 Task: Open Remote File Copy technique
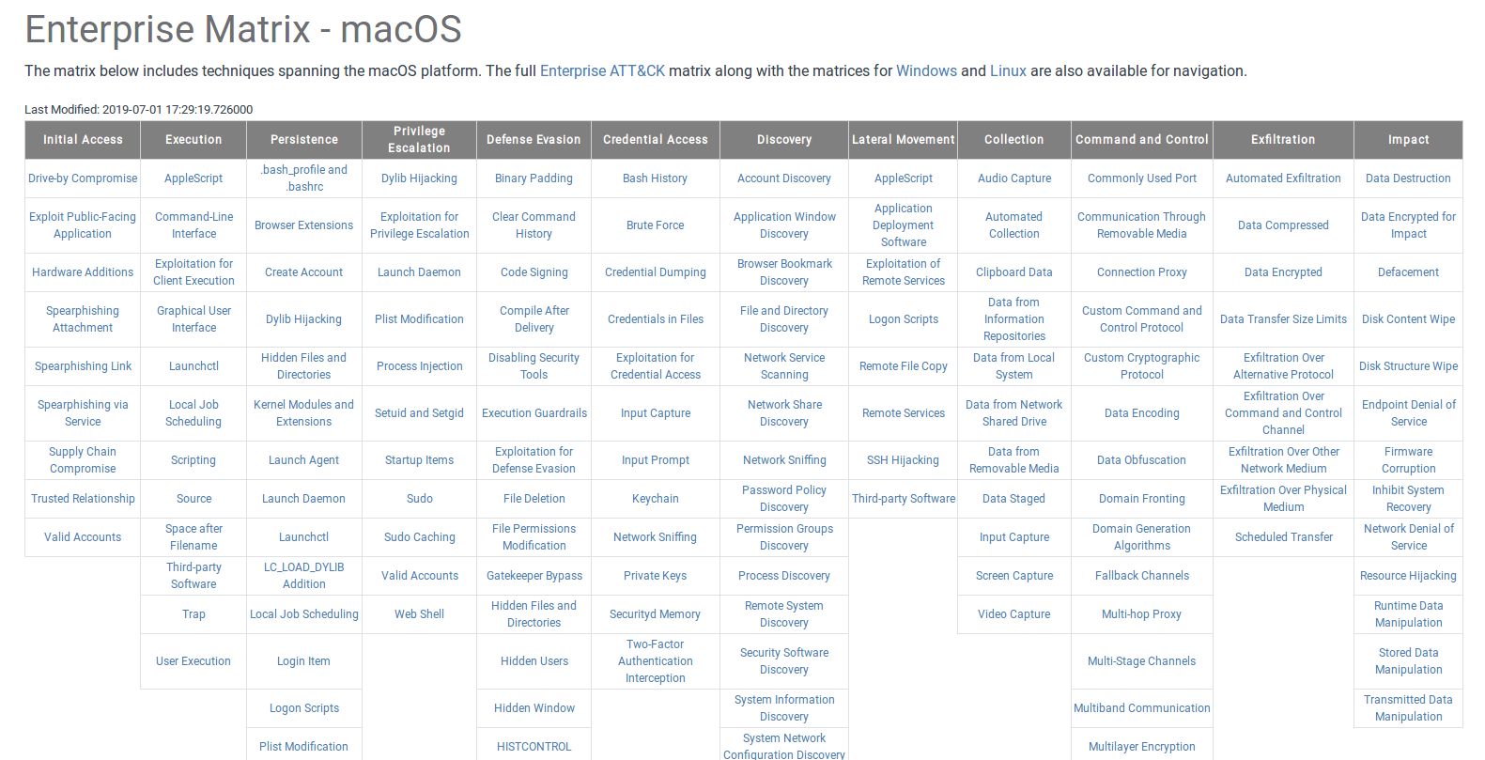click(904, 365)
